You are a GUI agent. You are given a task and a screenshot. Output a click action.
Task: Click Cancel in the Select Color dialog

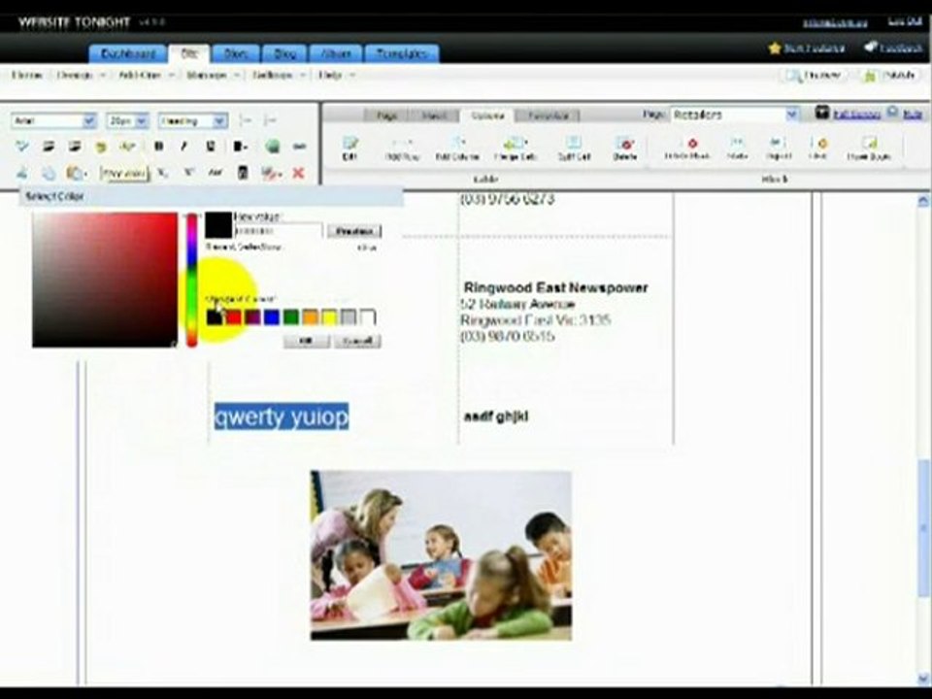(x=356, y=341)
